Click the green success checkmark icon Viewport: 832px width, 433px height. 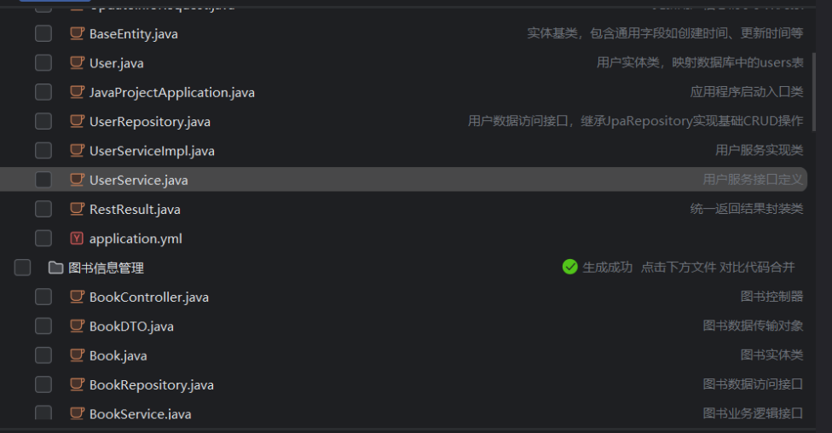570,267
